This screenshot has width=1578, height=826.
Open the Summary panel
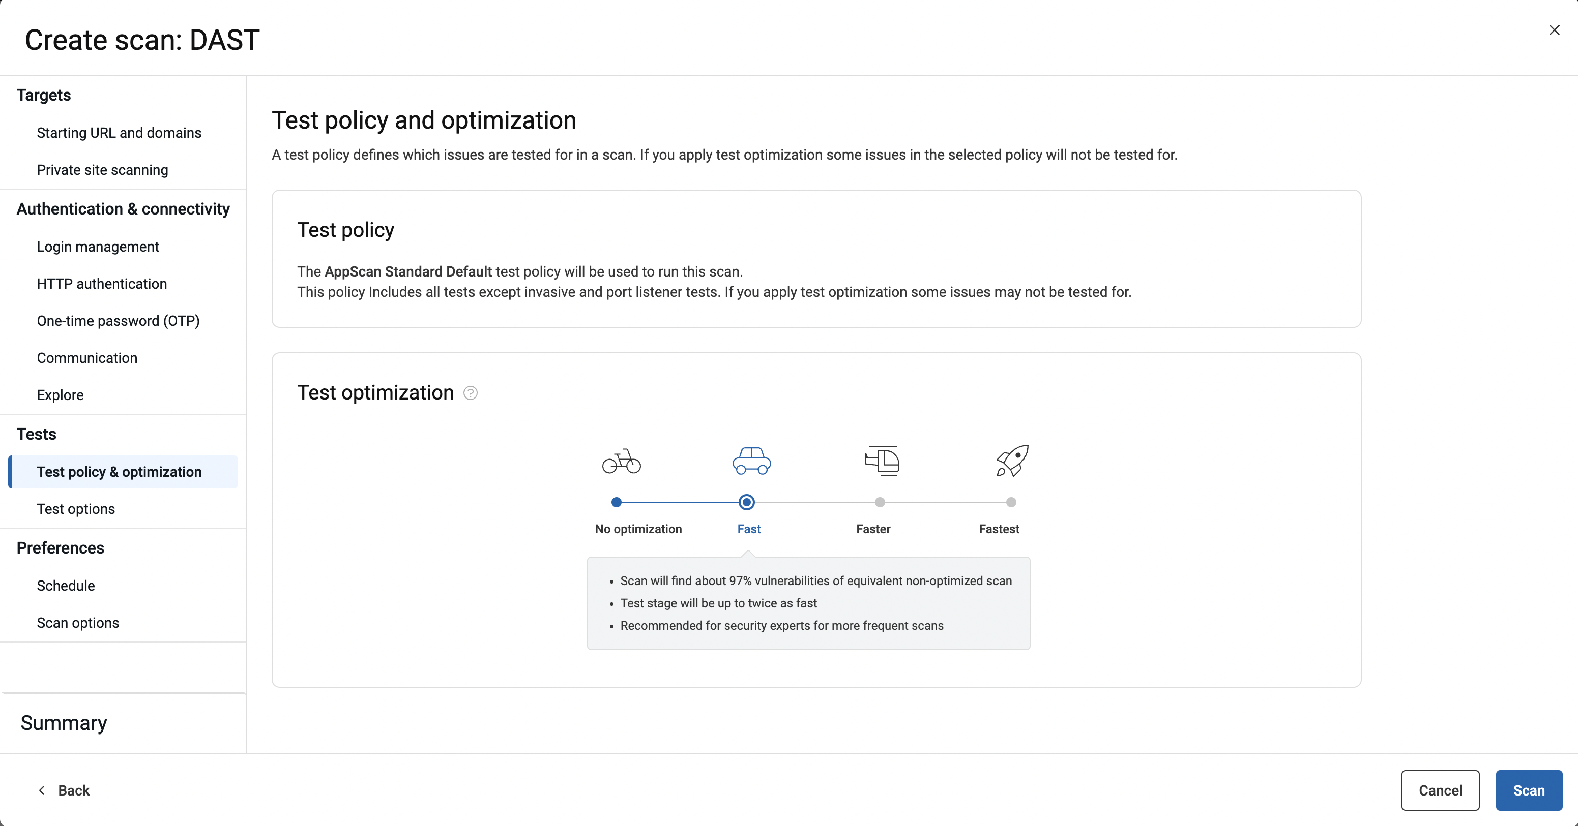64,723
